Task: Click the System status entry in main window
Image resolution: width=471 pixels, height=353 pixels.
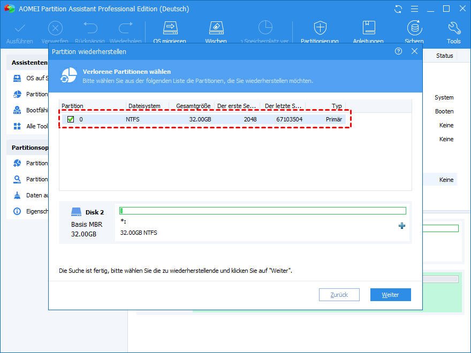Action: (x=444, y=97)
